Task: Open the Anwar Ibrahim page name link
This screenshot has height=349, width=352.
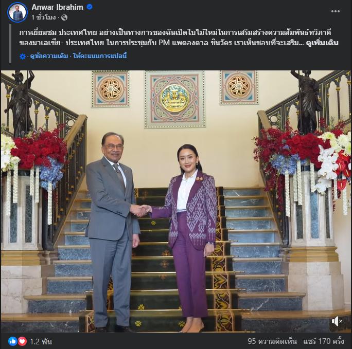Action: pos(58,7)
